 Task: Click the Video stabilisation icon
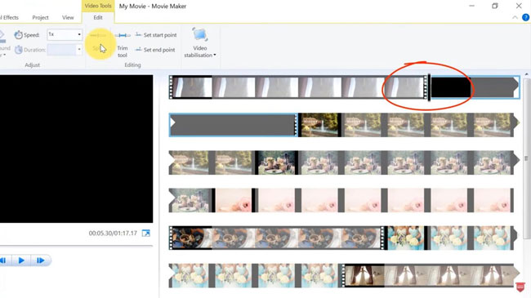point(200,35)
